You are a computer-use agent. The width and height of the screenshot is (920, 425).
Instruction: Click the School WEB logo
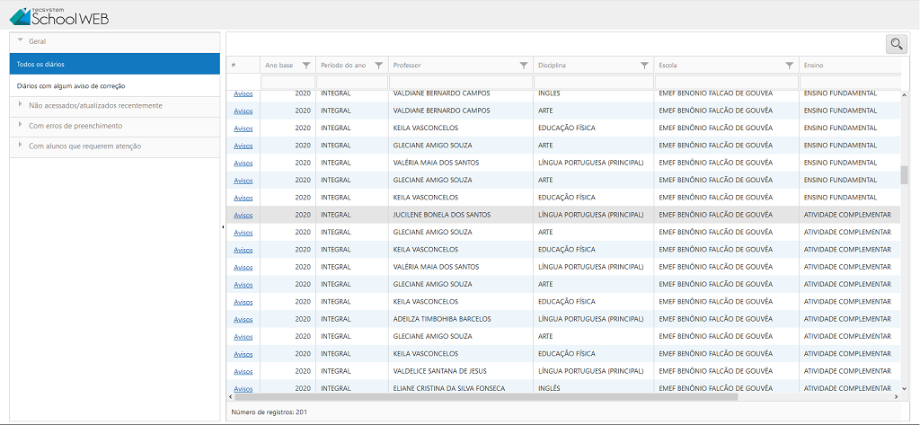coord(59,15)
